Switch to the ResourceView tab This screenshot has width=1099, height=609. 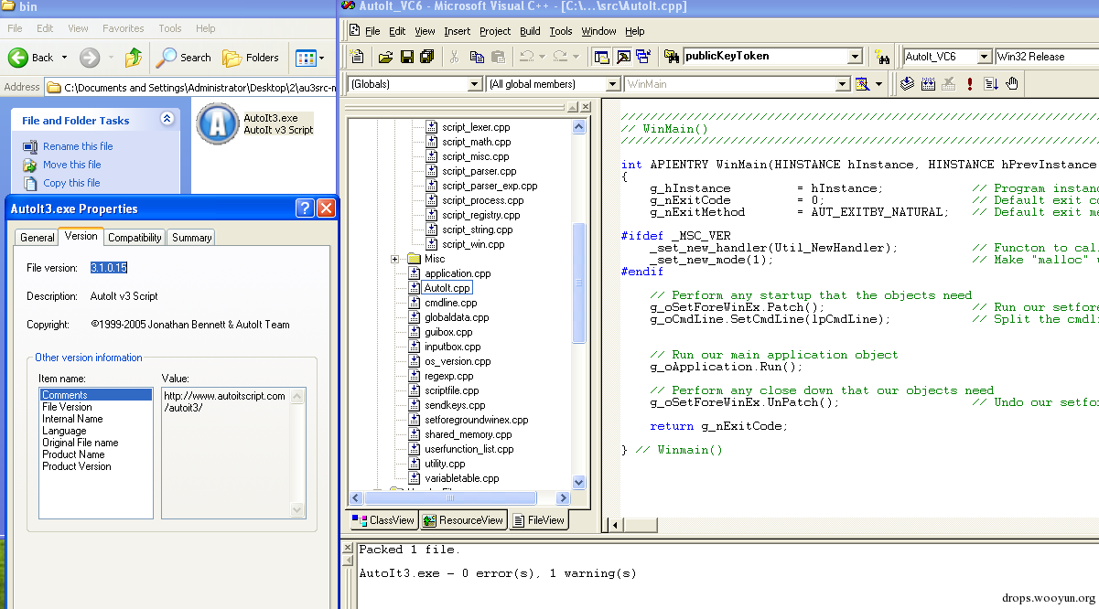pos(462,519)
